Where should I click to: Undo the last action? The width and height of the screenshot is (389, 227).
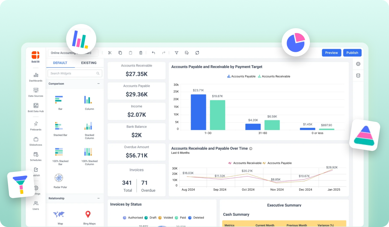(153, 53)
